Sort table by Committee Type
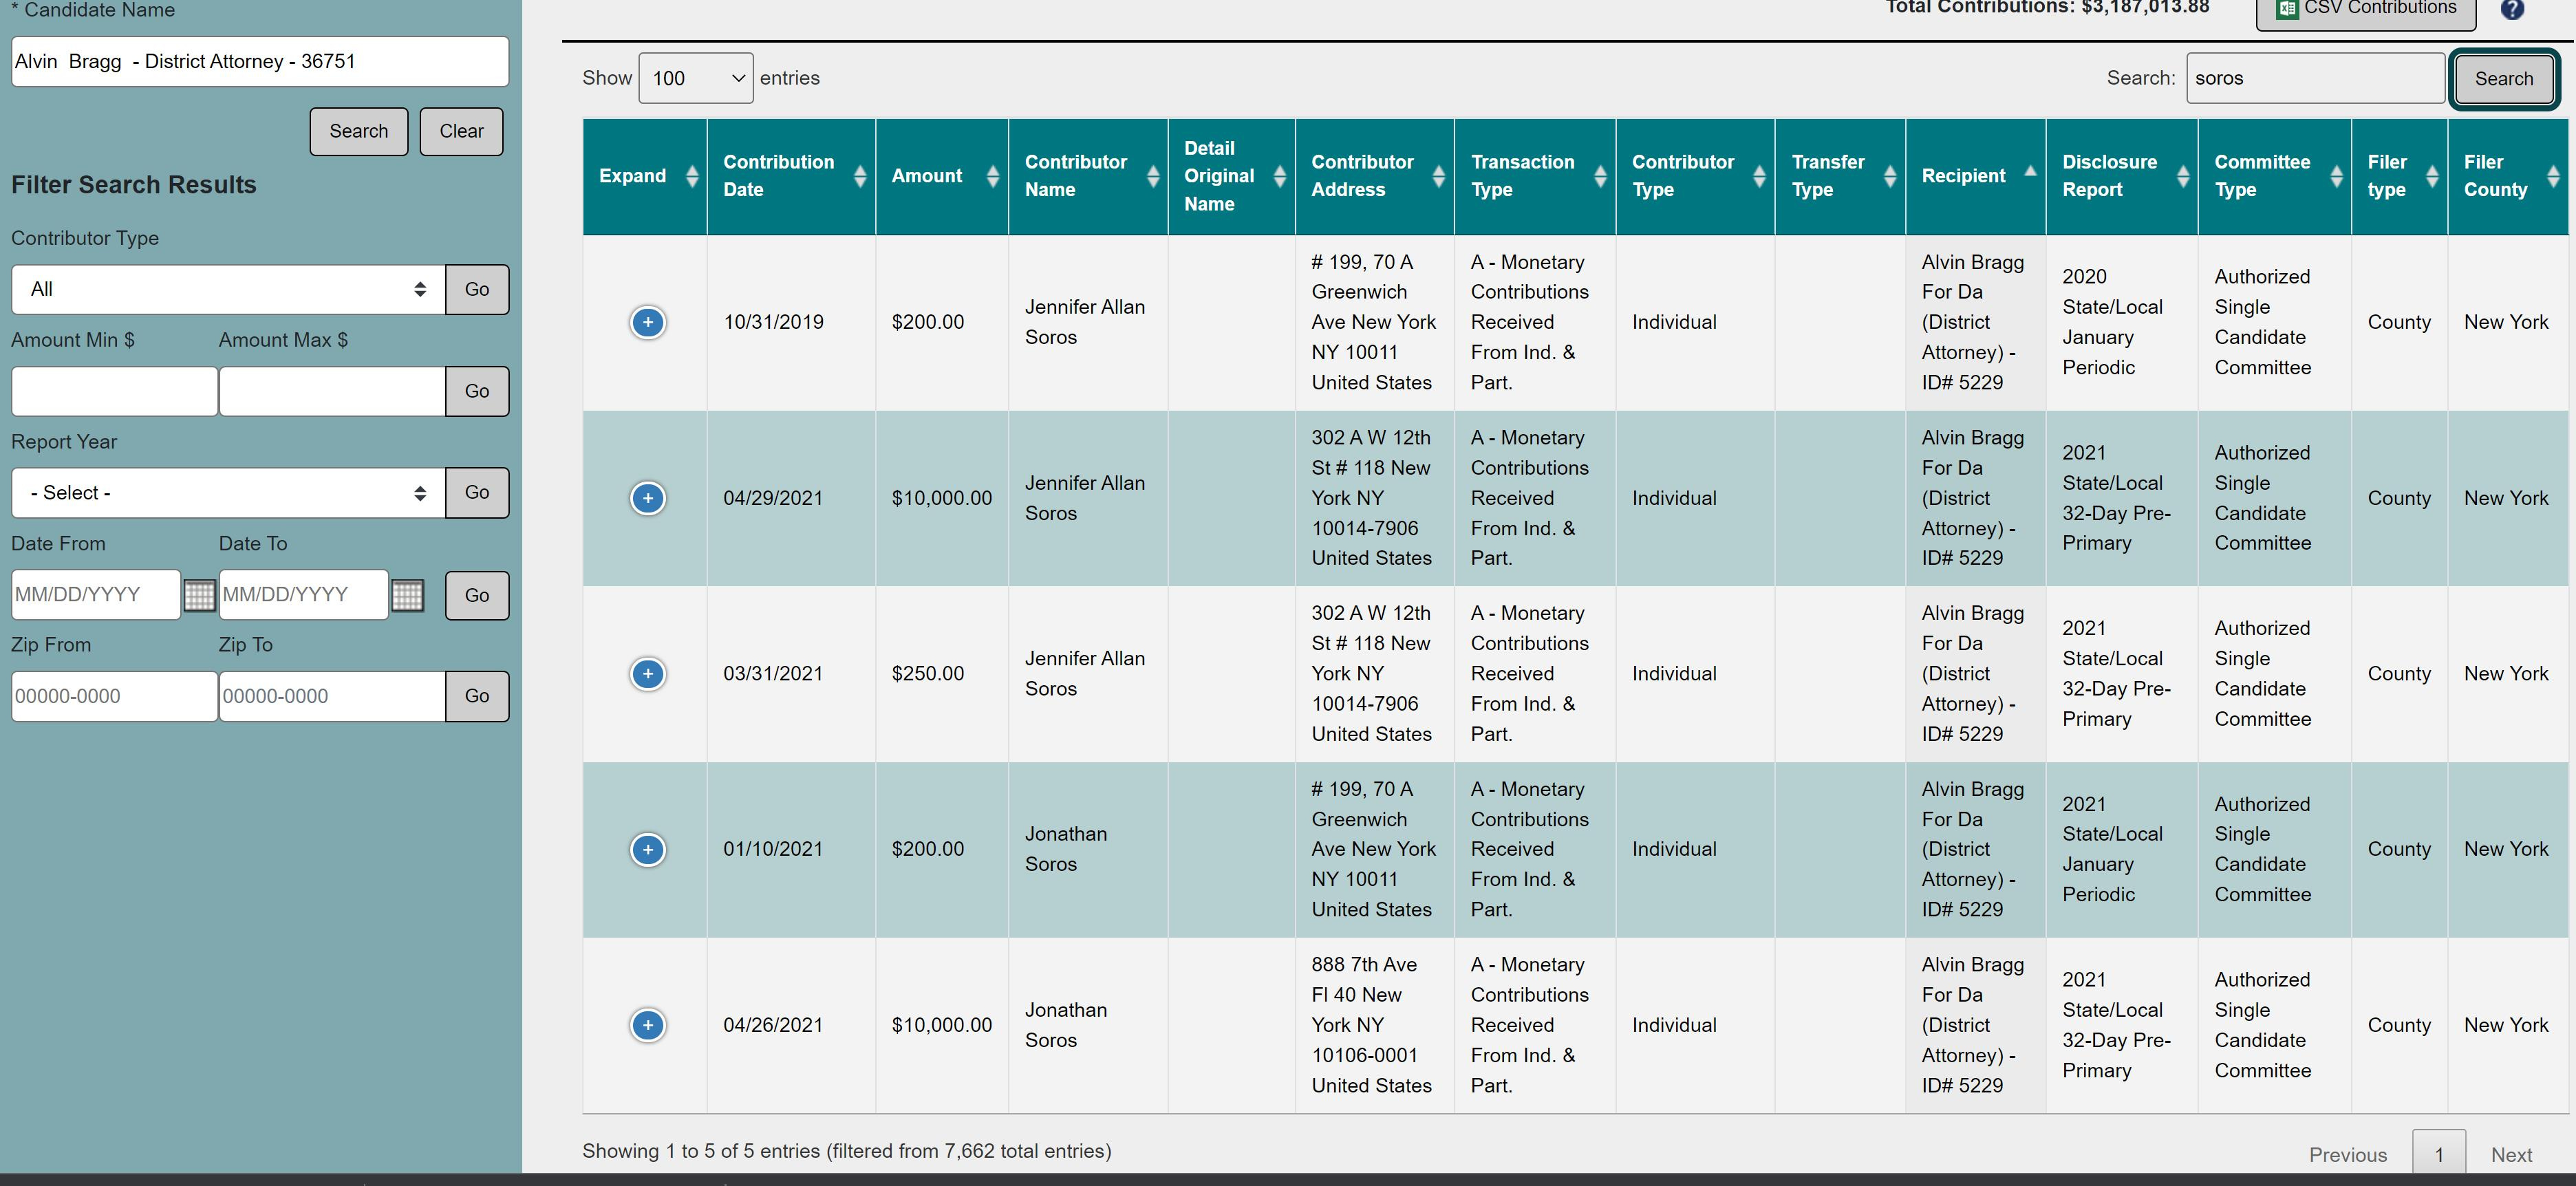2576x1186 pixels. click(x=2274, y=176)
